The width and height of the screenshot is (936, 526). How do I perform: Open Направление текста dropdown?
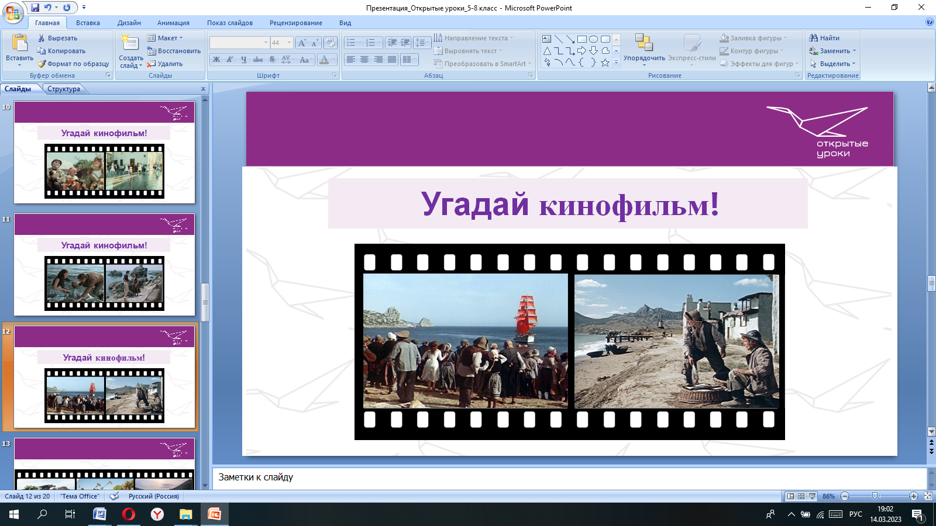[473, 38]
